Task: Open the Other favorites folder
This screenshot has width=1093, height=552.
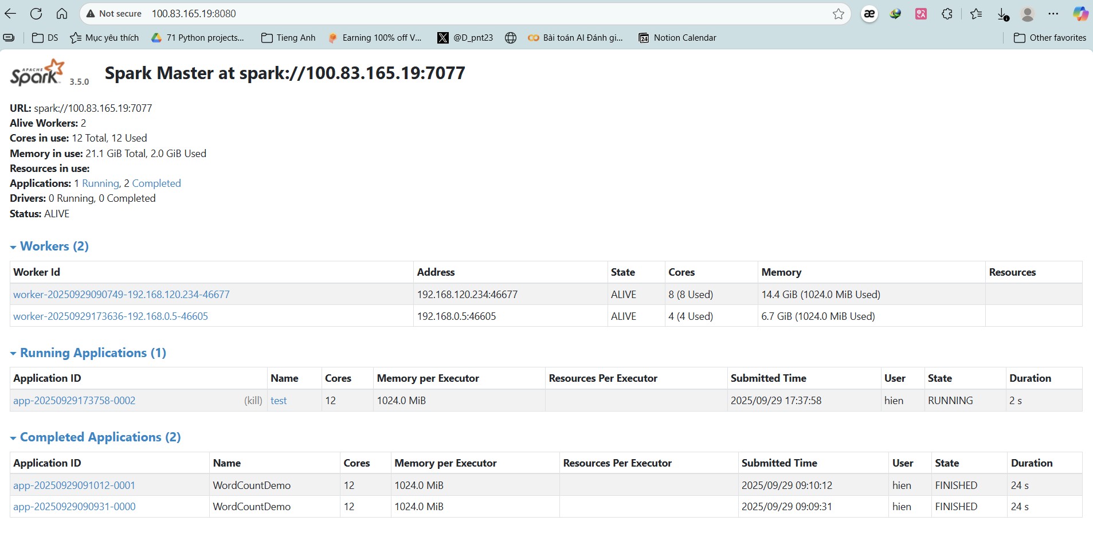Action: point(1050,38)
